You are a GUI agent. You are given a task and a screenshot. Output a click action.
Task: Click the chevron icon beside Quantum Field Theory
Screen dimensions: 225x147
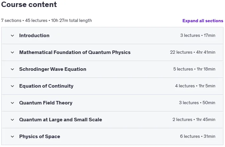(x=12, y=103)
